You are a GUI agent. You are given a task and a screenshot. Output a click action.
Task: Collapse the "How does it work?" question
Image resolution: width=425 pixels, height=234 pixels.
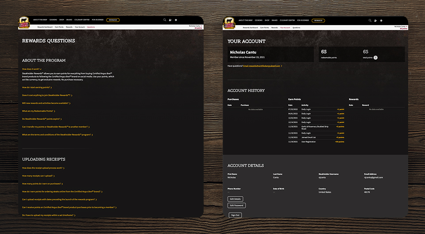tap(32, 69)
